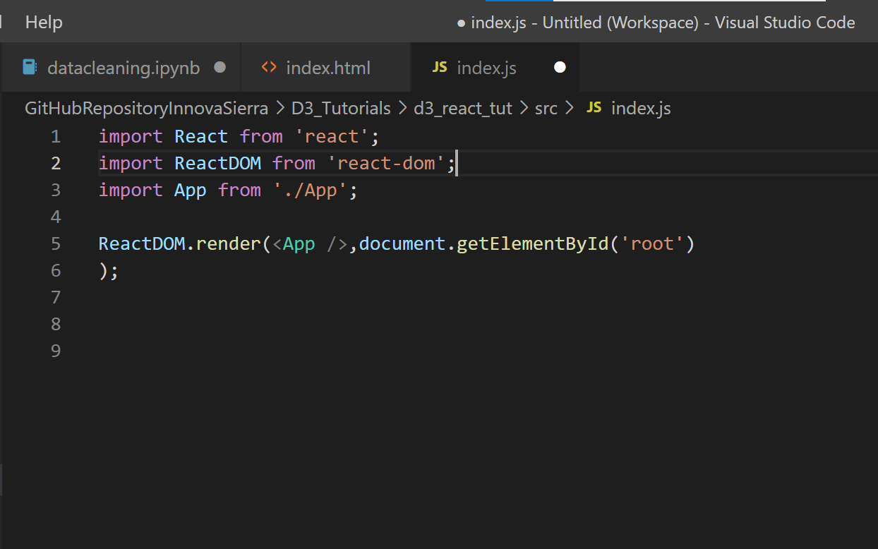
Task: Click line number 1 in gutter
Action: 56,136
